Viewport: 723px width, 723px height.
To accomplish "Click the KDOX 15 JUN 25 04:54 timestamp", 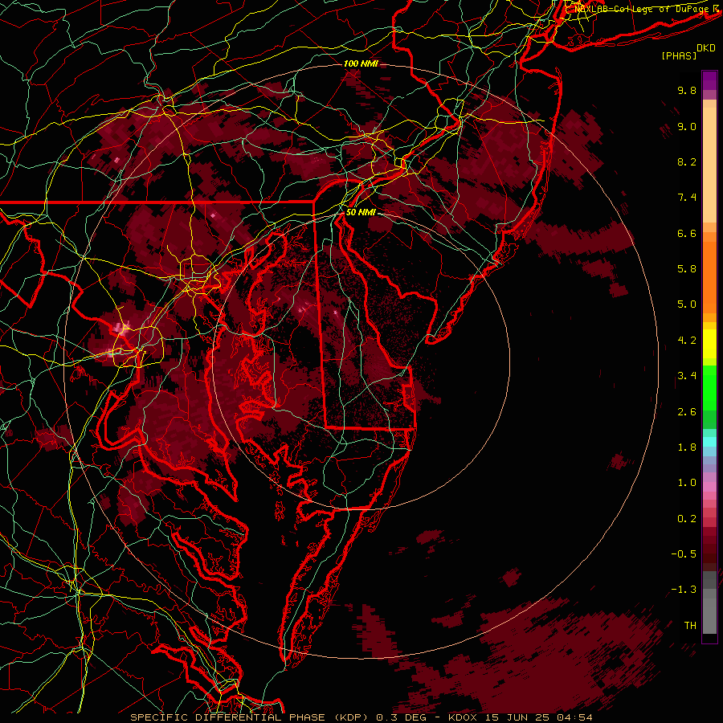I will point(521,717).
